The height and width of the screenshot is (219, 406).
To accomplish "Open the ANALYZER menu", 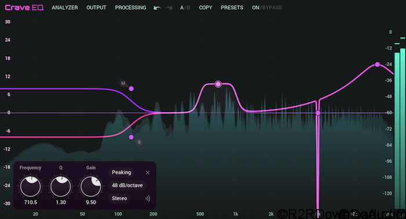I will click(65, 8).
